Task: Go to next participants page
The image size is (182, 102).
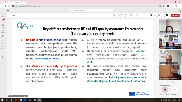Action: [x=173, y=82]
